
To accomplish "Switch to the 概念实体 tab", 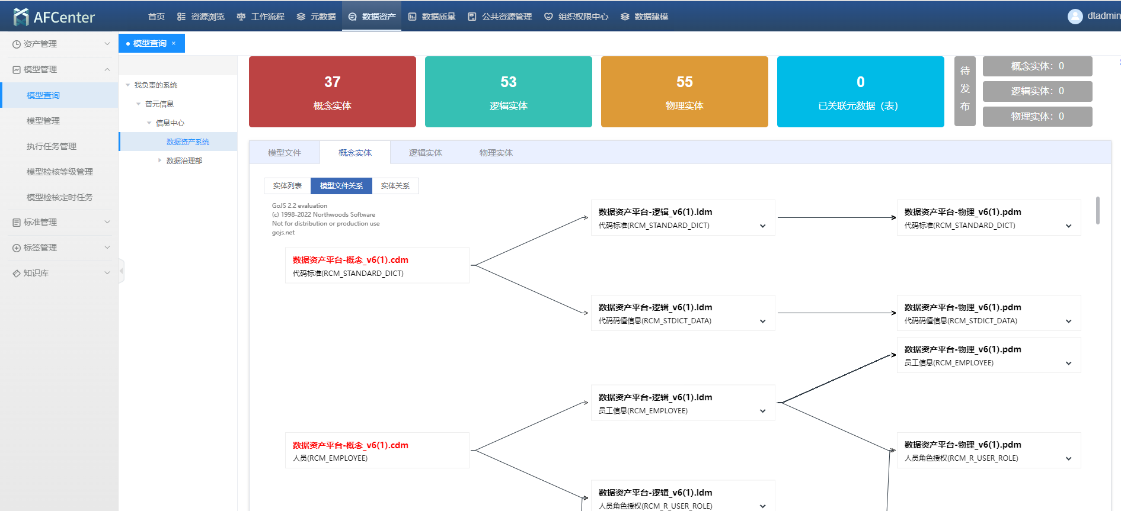I will (x=355, y=153).
